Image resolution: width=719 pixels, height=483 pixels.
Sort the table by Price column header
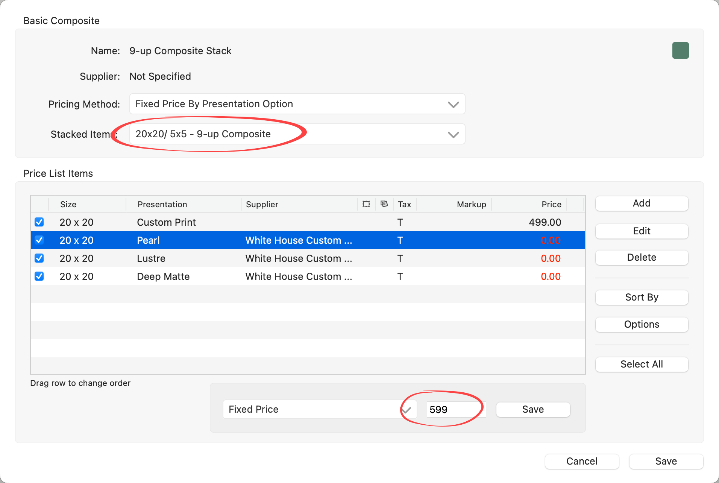[551, 204]
